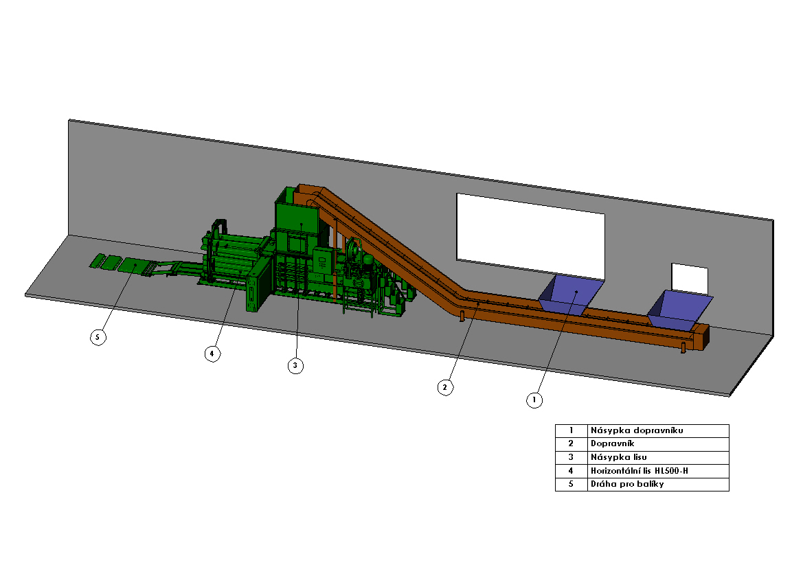Image resolution: width=803 pixels, height=567 pixels.
Task: Select legend text "Dráha pro balíky"
Action: pos(627,484)
